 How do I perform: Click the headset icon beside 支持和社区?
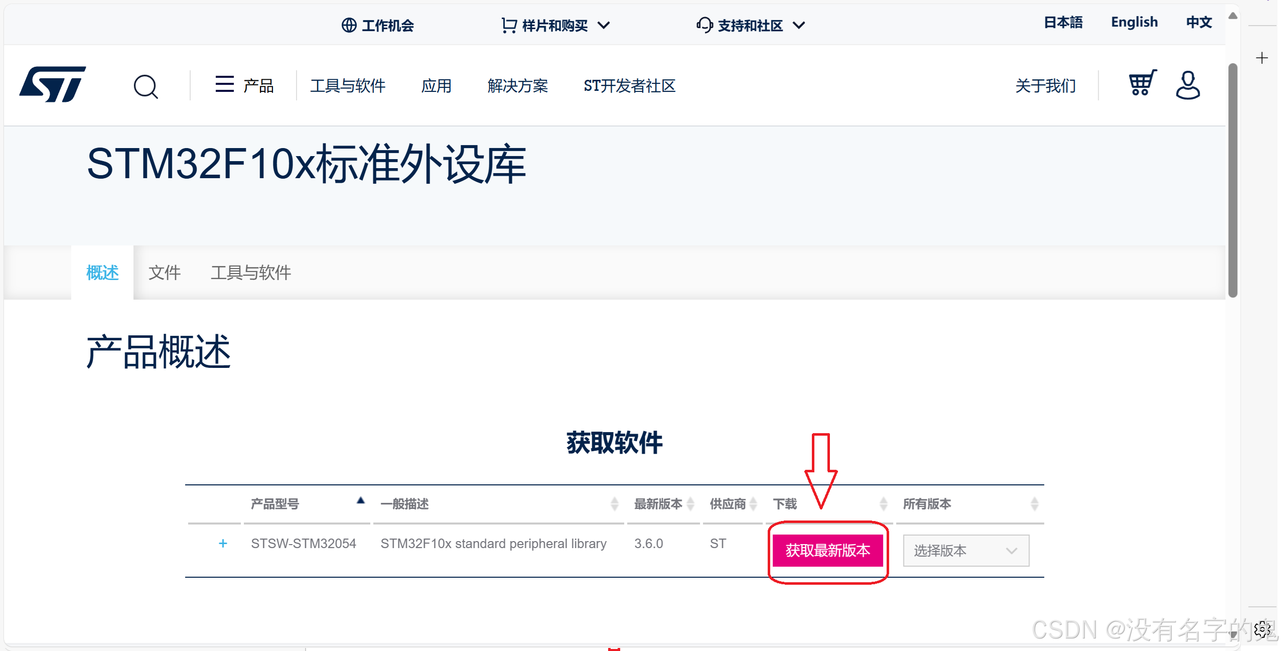[704, 25]
